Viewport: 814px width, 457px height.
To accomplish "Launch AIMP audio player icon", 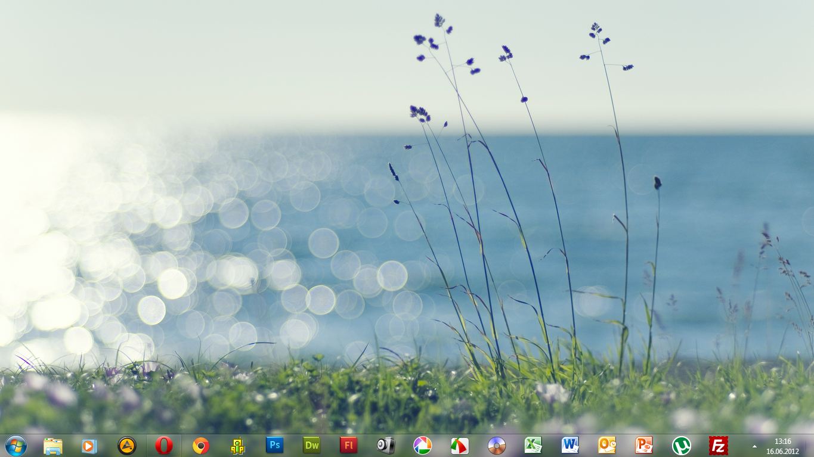I will 126,446.
